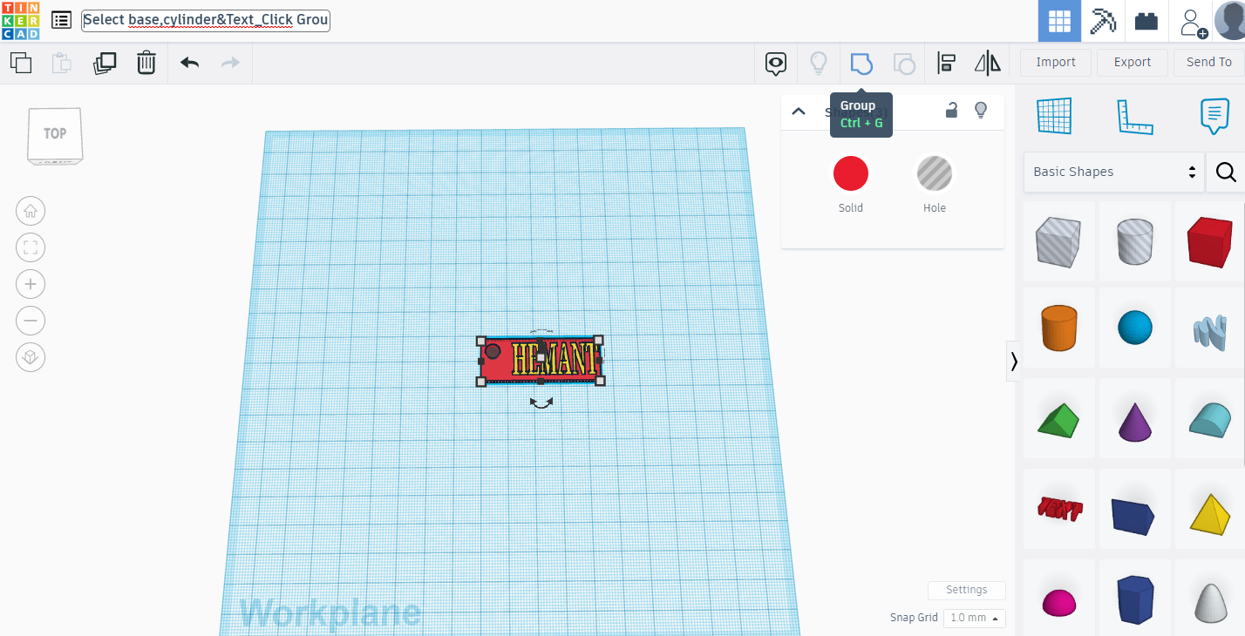The image size is (1245, 636).
Task: Lock the selected shape
Action: 951,111
